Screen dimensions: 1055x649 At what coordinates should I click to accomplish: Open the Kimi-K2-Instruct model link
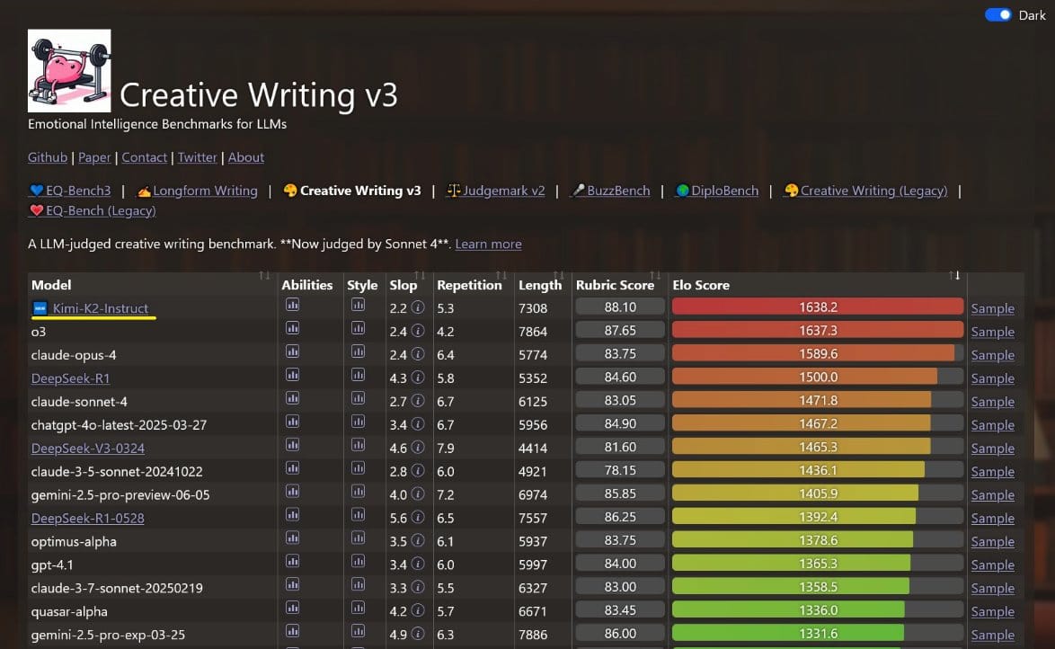click(x=101, y=308)
